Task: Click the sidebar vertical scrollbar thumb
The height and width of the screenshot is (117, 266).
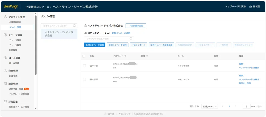Action: point(36,45)
